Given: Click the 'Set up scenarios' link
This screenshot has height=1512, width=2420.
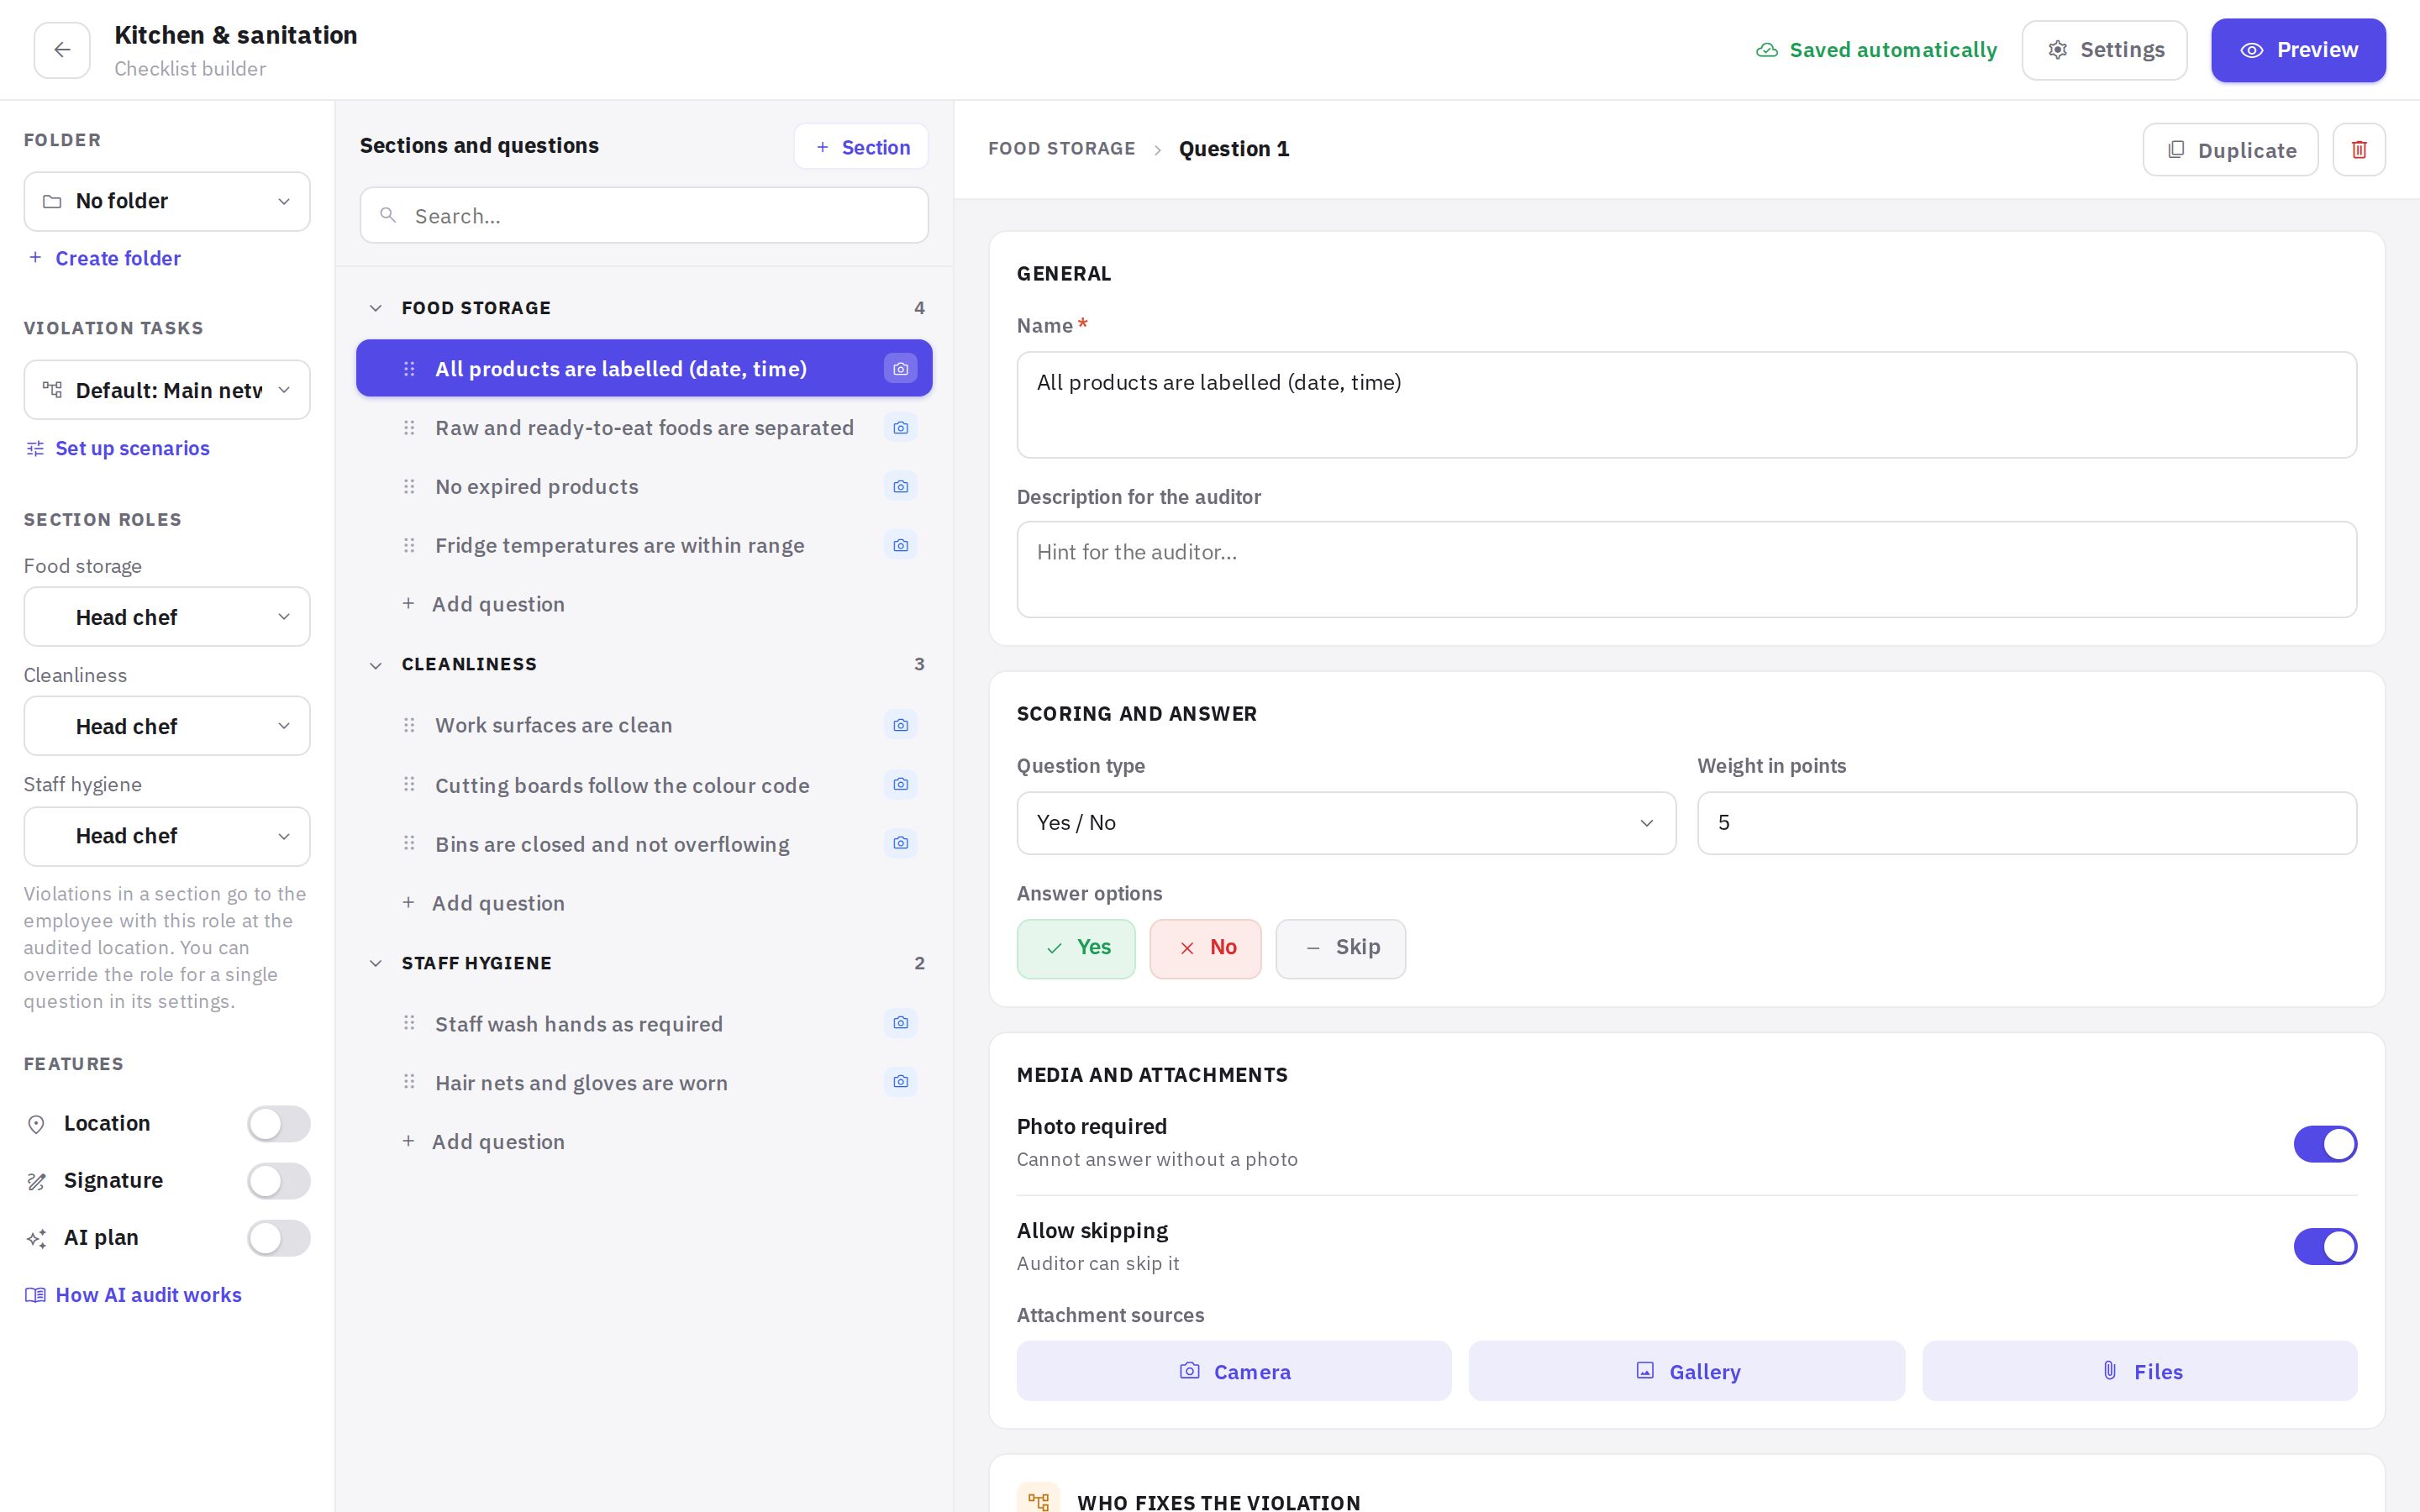Looking at the screenshot, I should click(117, 448).
